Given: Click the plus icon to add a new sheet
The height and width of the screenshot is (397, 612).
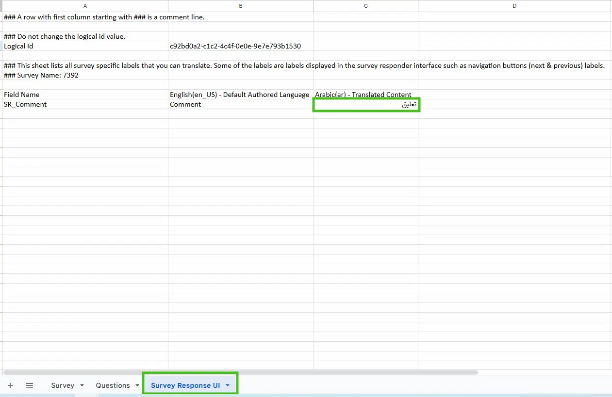Looking at the screenshot, I should click(x=10, y=385).
